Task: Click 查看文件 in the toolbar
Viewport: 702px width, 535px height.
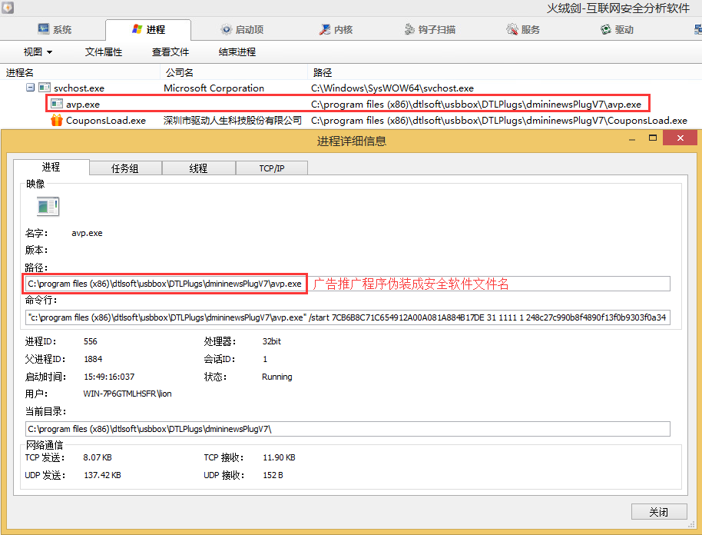Action: 171,52
